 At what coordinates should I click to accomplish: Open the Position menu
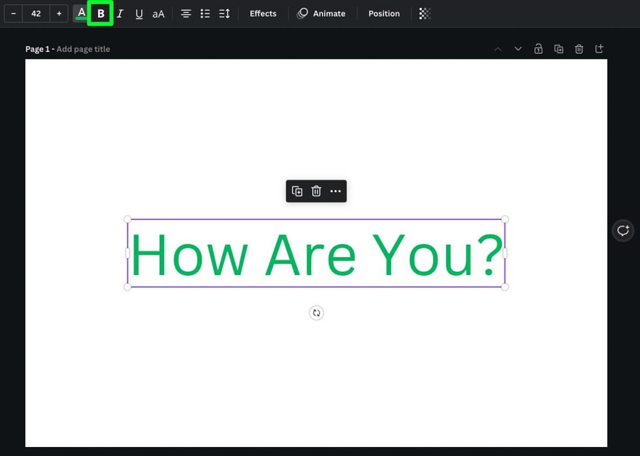[x=384, y=13]
